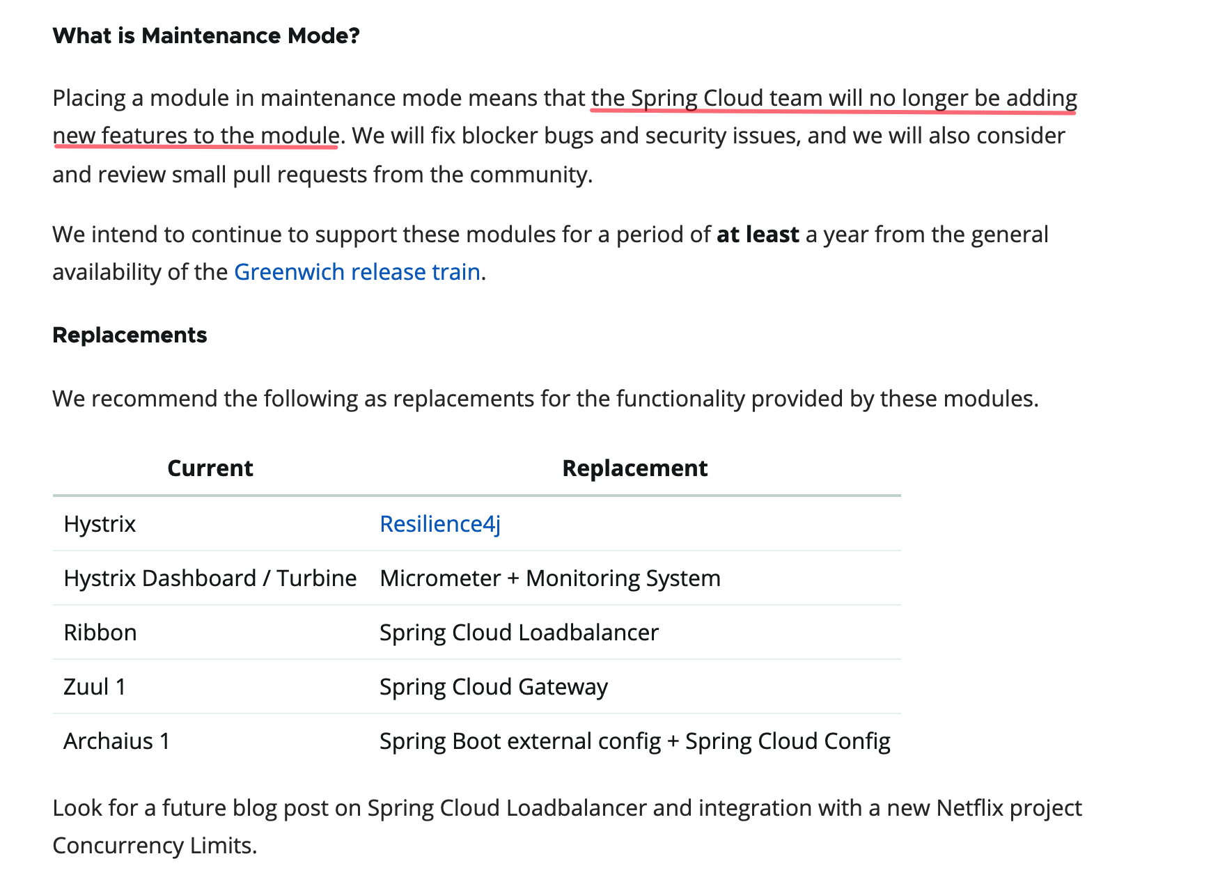
Task: Click the 'Concurrency Limits.' text
Action: pos(155,846)
